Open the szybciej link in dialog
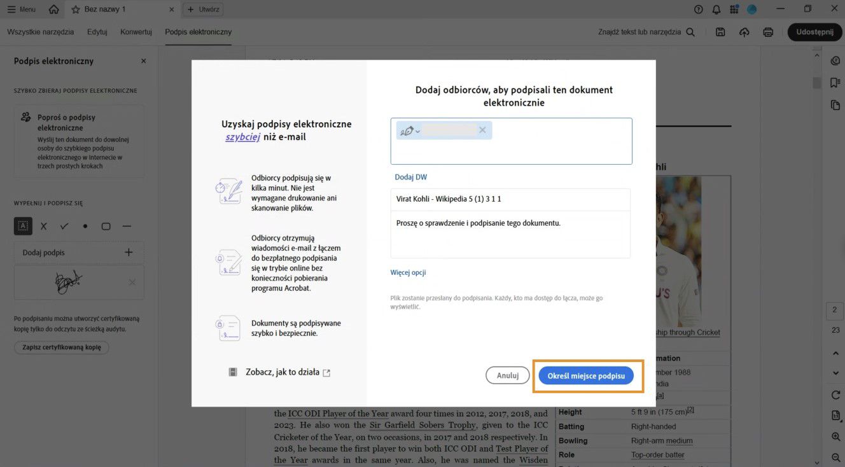 (243, 137)
